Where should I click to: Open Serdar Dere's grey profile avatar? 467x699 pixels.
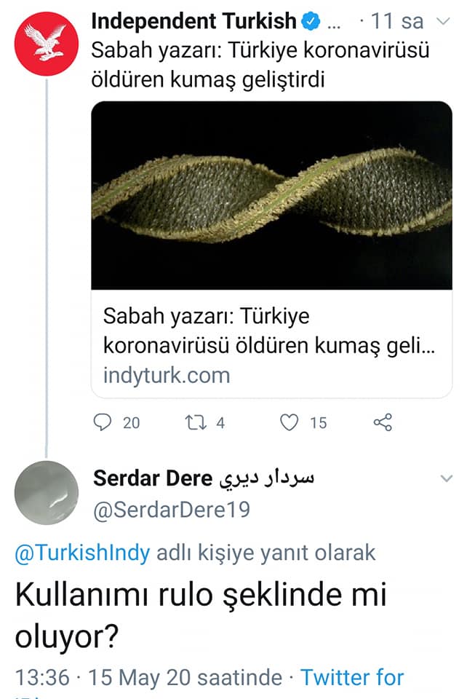tap(47, 493)
